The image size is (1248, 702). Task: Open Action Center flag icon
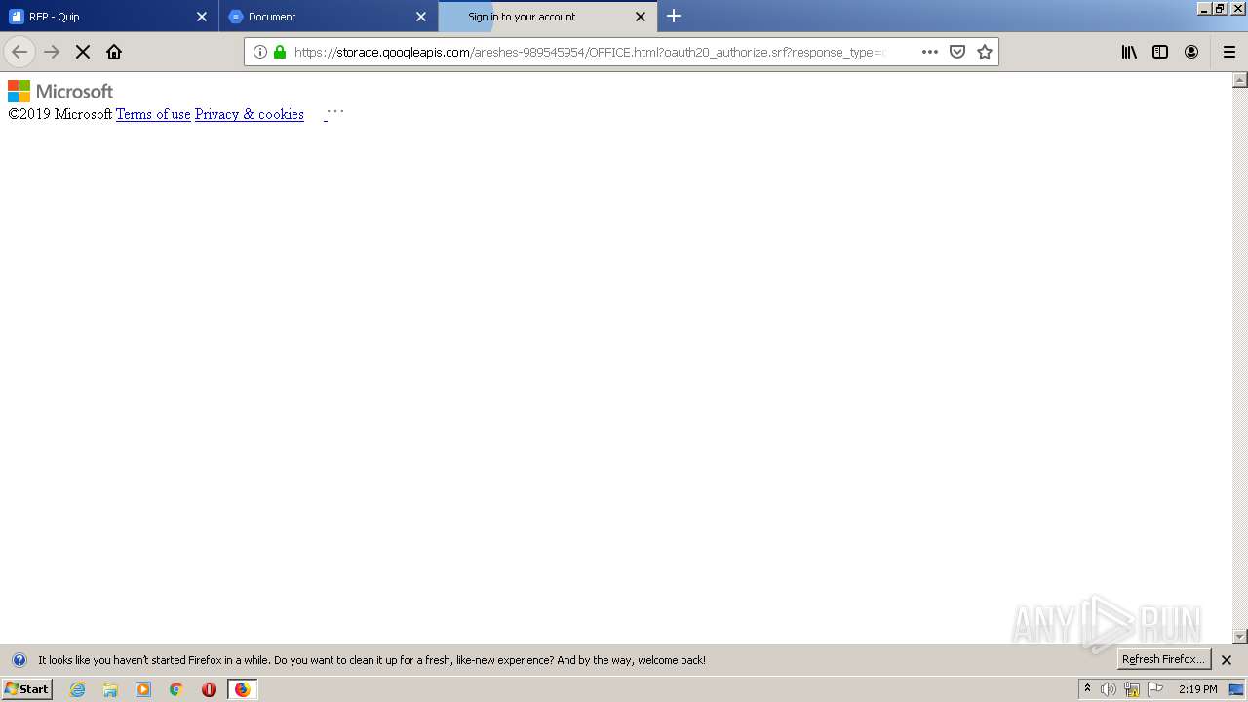[1155, 689]
